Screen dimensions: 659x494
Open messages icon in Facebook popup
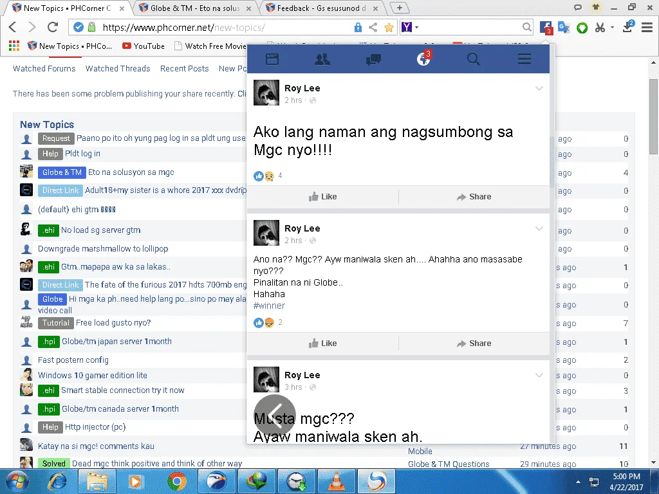373,59
